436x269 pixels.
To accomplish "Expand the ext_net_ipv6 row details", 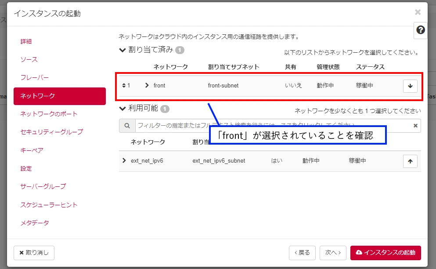I will pos(124,161).
